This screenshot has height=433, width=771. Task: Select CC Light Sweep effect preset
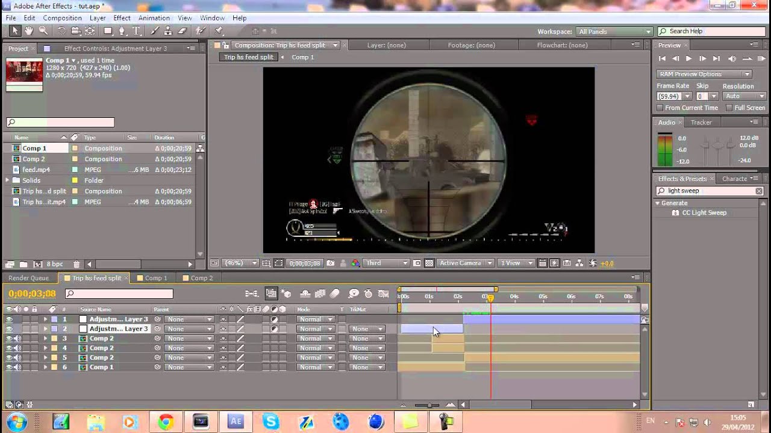pyautogui.click(x=704, y=213)
